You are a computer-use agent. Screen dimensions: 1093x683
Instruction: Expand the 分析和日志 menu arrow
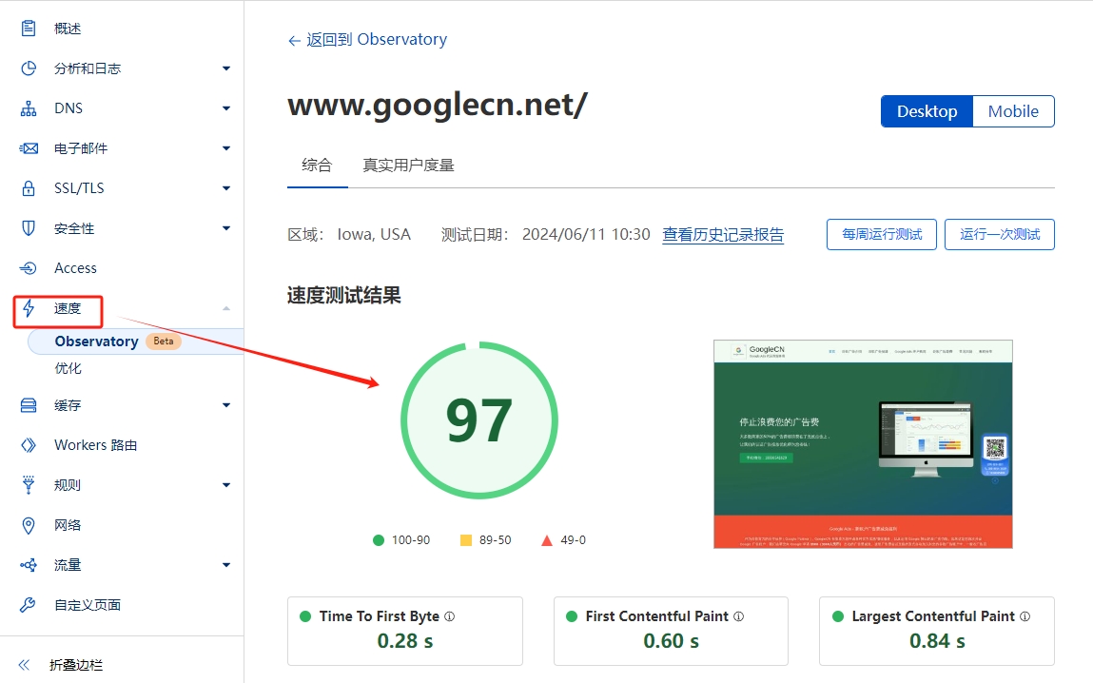point(225,68)
